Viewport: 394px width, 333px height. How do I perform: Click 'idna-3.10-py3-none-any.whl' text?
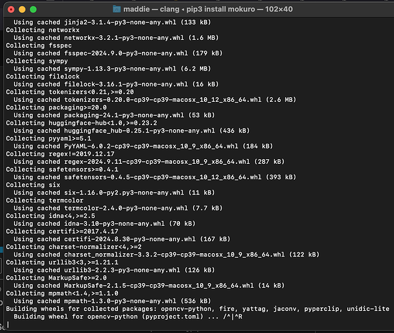(114, 224)
